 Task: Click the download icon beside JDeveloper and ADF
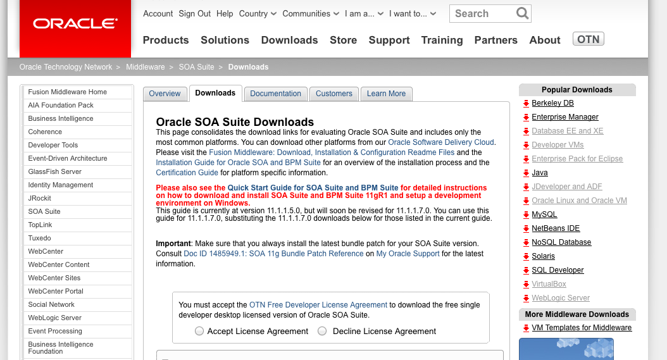click(527, 187)
